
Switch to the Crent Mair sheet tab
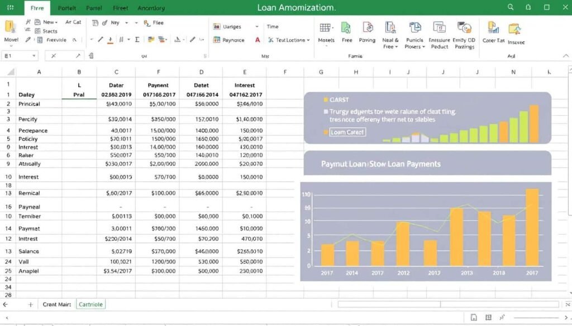point(56,304)
